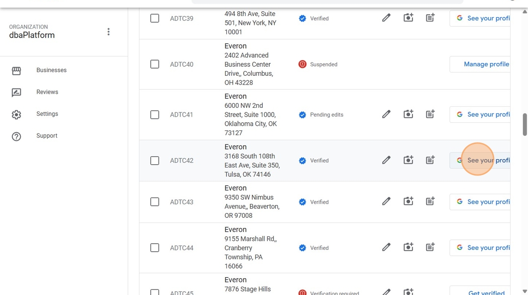Create post icon for ADTC43
528x295 pixels.
pyautogui.click(x=430, y=201)
